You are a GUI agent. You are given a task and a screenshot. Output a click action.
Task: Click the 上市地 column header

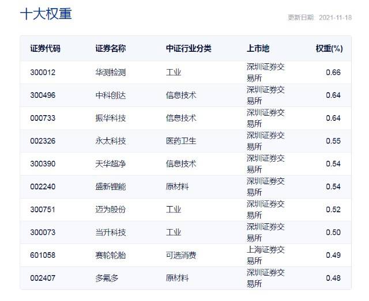pyautogui.click(x=258, y=49)
